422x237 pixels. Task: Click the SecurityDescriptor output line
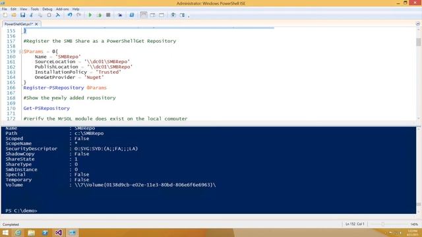72,149
